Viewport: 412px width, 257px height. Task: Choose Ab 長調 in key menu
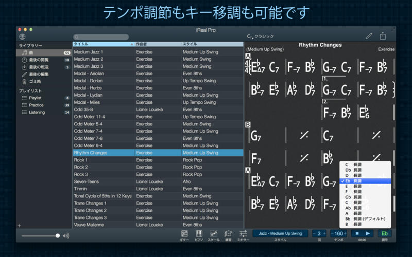[x=365, y=208]
